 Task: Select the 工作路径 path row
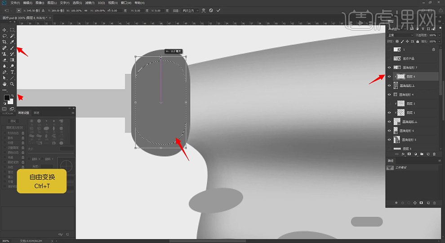tap(412, 168)
